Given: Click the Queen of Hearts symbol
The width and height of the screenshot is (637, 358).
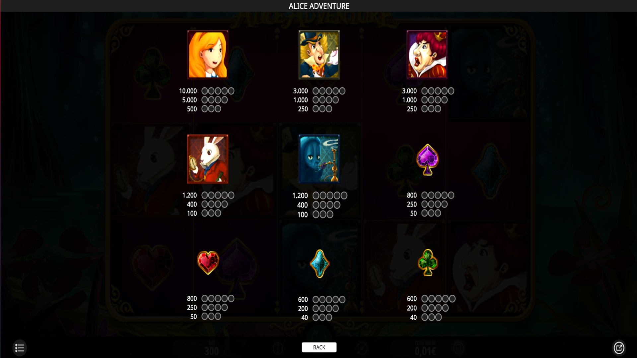Looking at the screenshot, I should [427, 55].
